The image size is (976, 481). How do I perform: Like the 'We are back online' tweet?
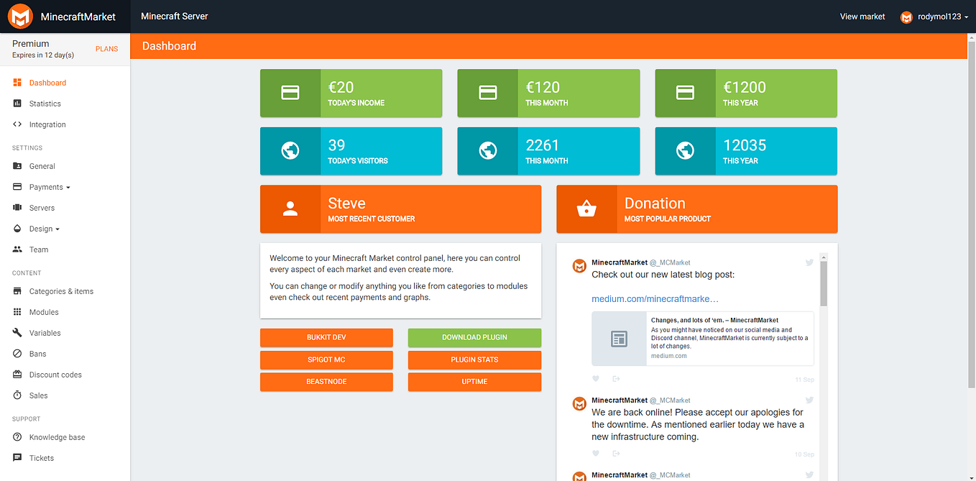pos(596,454)
